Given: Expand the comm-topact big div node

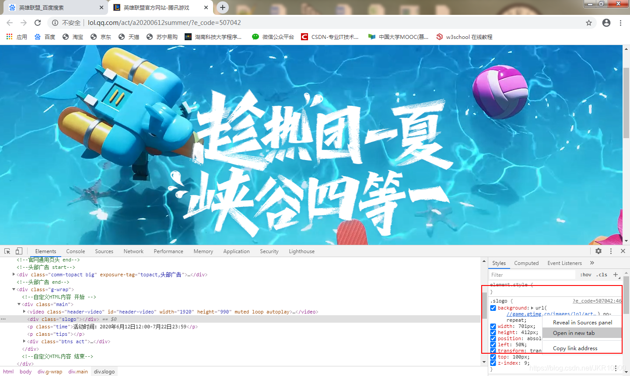Looking at the screenshot, I should tap(14, 275).
